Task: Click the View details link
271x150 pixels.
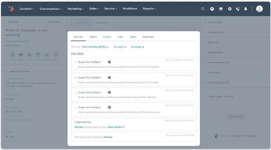Action: [116, 127]
